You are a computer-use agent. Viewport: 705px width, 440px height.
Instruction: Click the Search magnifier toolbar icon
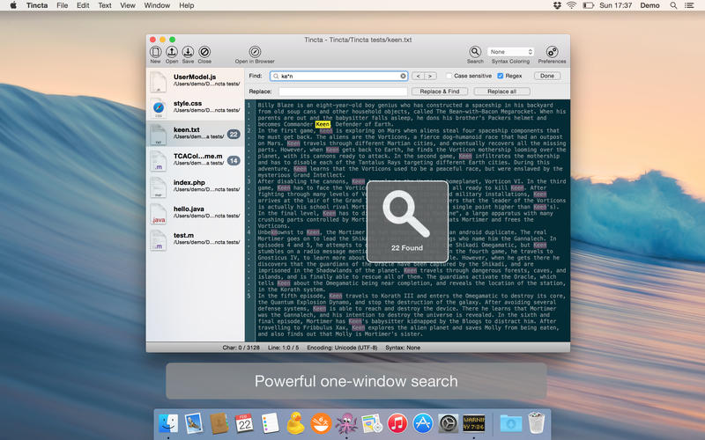[475, 52]
